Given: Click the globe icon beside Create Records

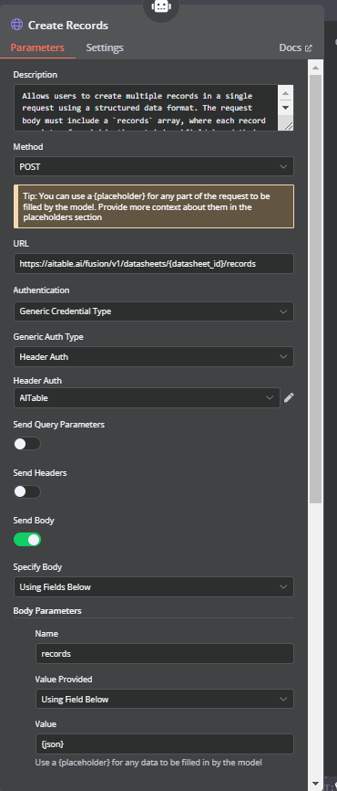Looking at the screenshot, I should pyautogui.click(x=16, y=25).
